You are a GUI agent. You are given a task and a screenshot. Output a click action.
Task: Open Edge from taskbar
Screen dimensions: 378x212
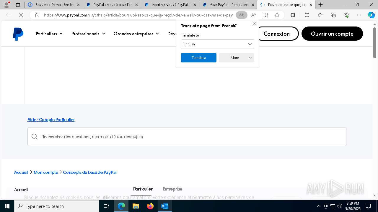(x=121, y=206)
